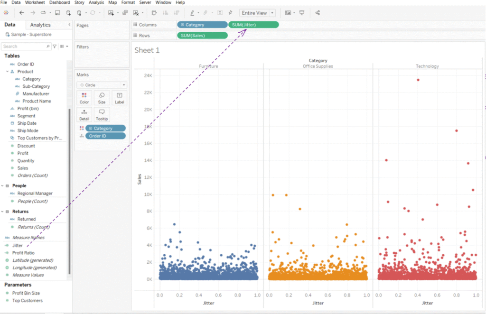Select the Jitter calculated field

point(18,246)
